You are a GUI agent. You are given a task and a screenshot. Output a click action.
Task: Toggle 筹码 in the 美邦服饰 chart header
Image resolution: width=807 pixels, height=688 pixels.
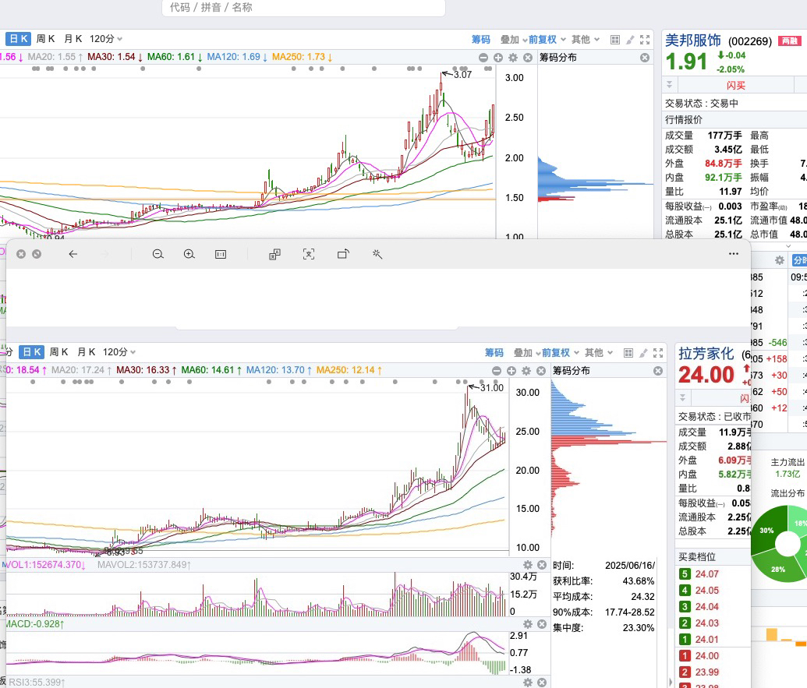[481, 40]
